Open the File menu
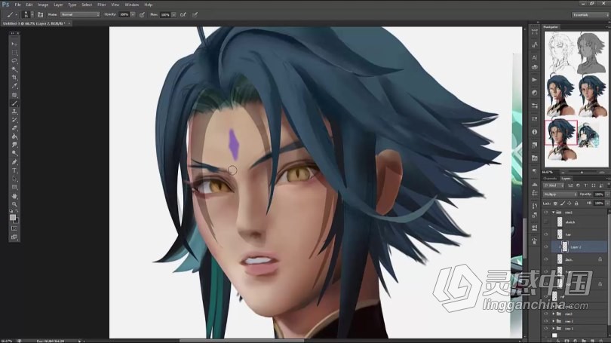 click(17, 5)
